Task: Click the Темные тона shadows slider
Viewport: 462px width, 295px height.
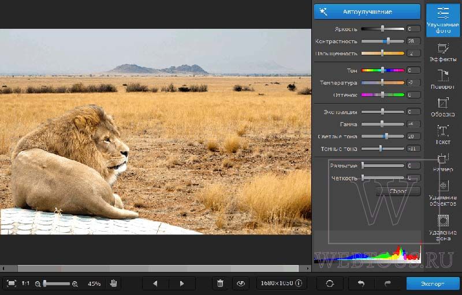Action: pos(383,149)
